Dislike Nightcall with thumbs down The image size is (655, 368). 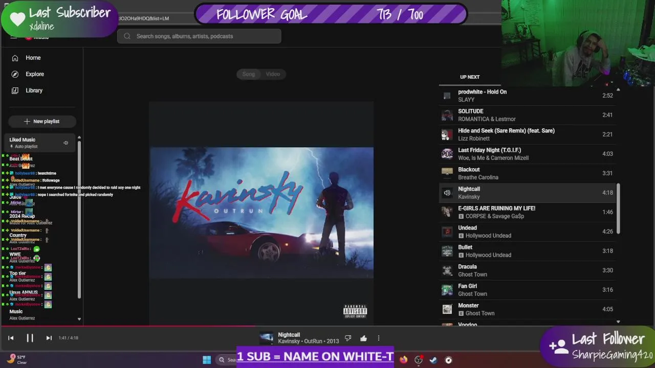point(348,338)
